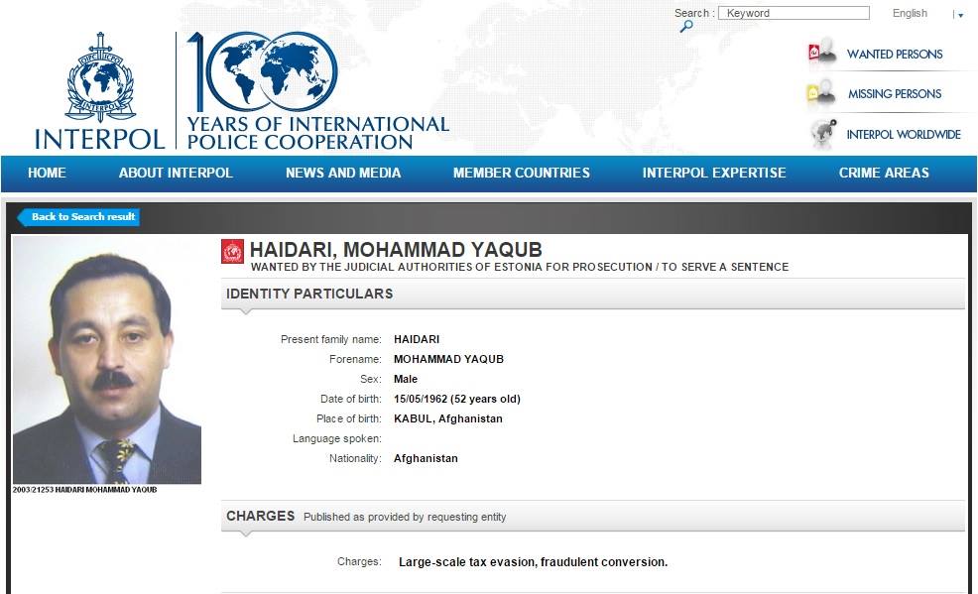Open the NEWS AND MEDIA menu
The image size is (978, 594).
(343, 173)
